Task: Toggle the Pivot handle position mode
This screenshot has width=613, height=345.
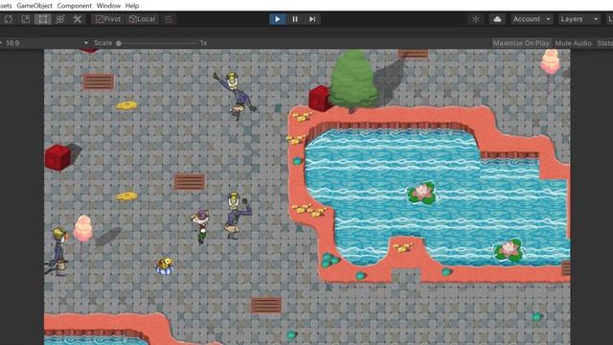Action: tap(108, 19)
